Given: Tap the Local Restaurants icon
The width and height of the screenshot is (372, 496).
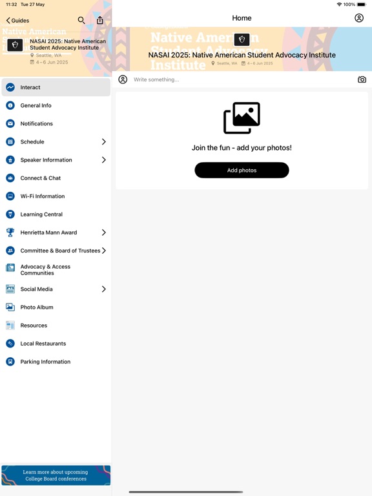Looking at the screenshot, I should pos(10,344).
